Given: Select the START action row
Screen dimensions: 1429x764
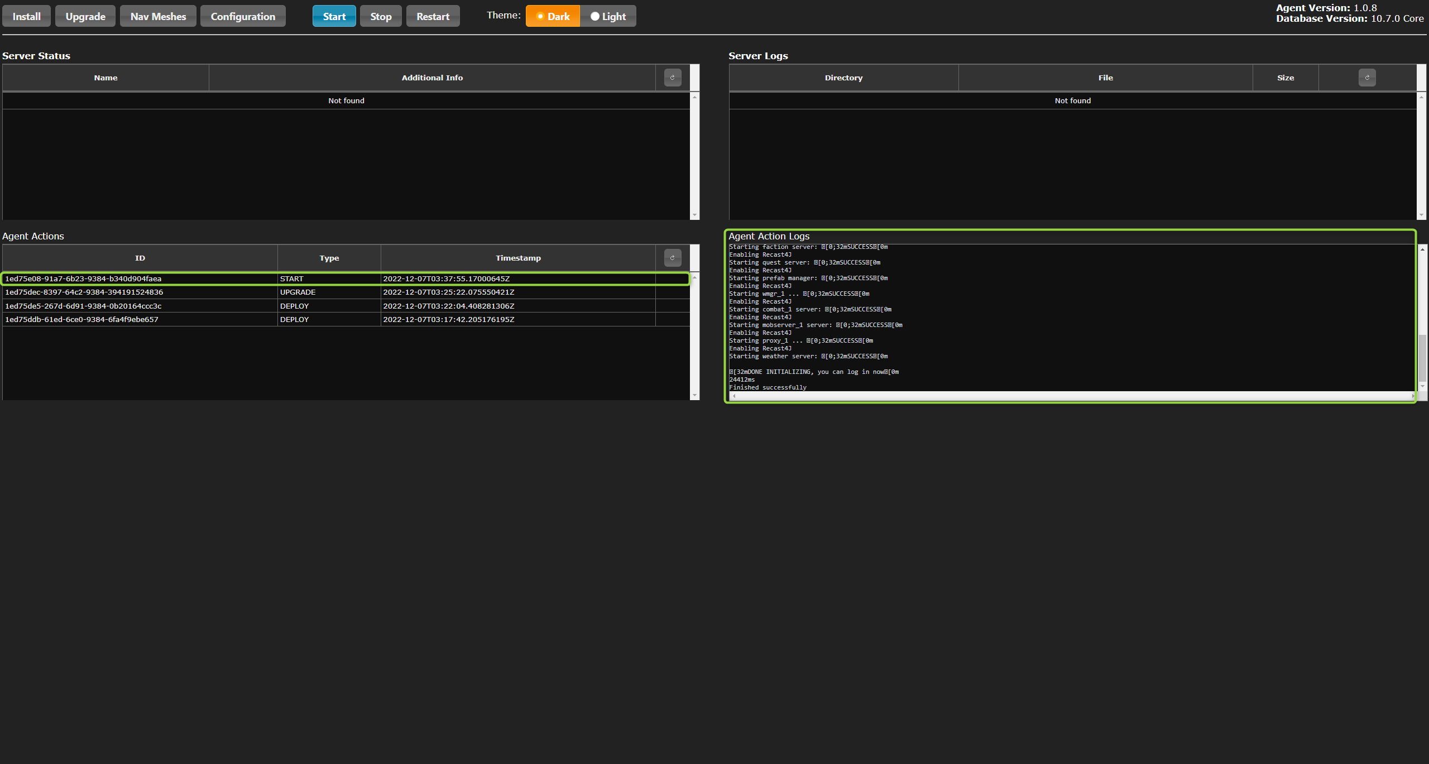Looking at the screenshot, I should tap(291, 278).
